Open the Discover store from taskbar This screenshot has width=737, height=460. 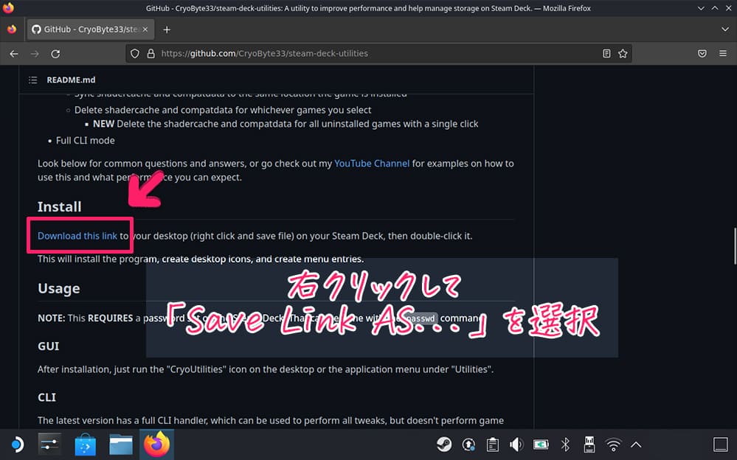click(x=85, y=445)
